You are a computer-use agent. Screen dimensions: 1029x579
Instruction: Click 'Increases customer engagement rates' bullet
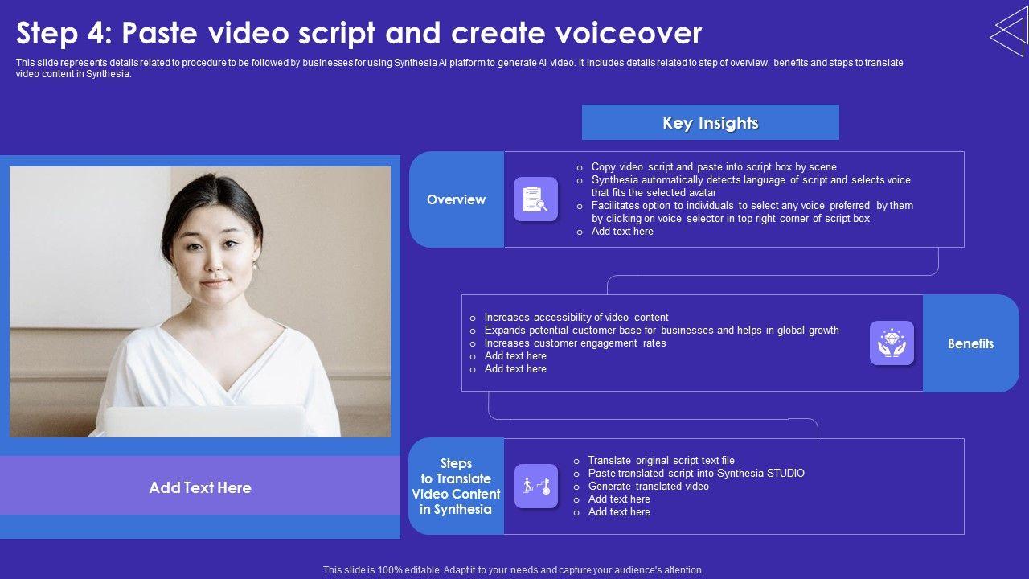575,343
